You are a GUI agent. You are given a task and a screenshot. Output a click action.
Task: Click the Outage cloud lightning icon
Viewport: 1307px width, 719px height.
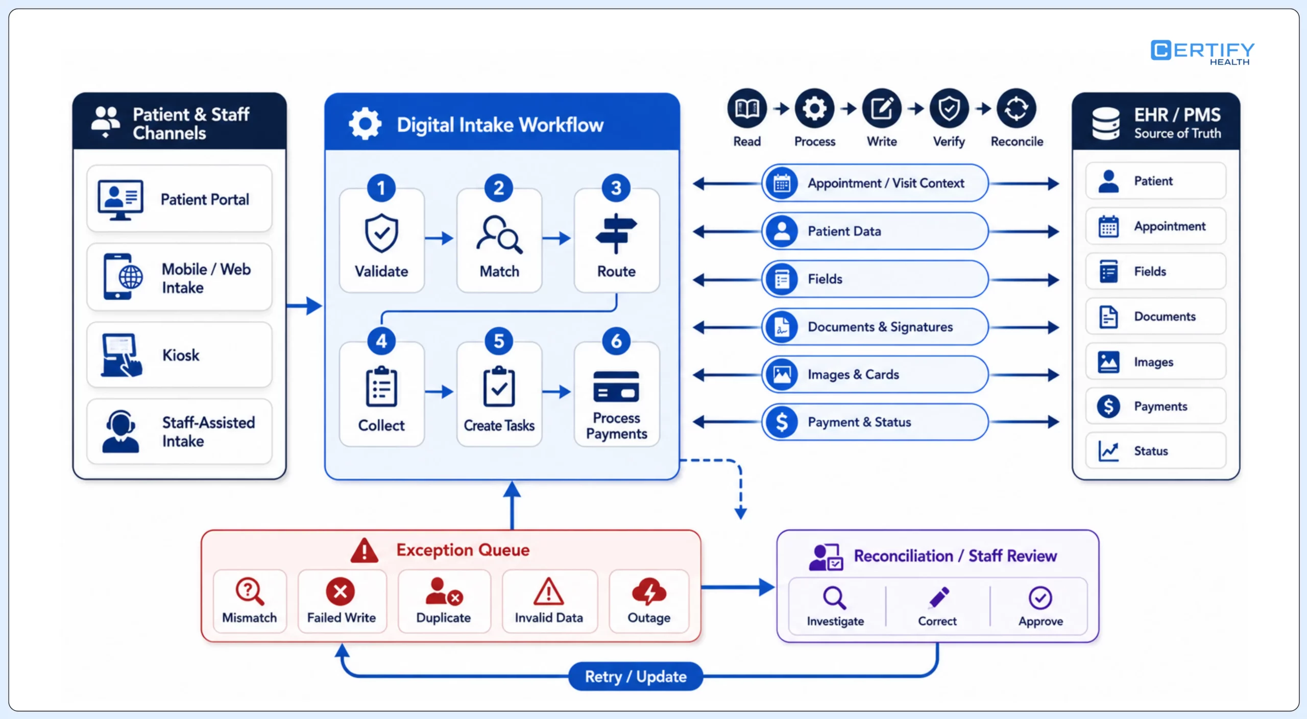pos(649,591)
